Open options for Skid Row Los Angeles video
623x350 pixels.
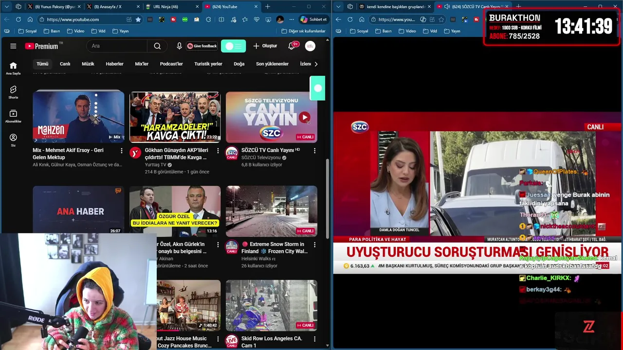tap(314, 339)
